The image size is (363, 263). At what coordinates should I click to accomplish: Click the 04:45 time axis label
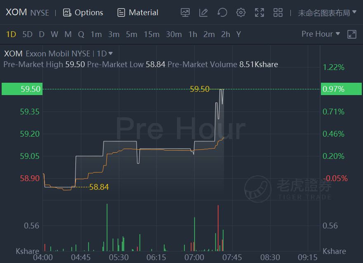(x=81, y=258)
